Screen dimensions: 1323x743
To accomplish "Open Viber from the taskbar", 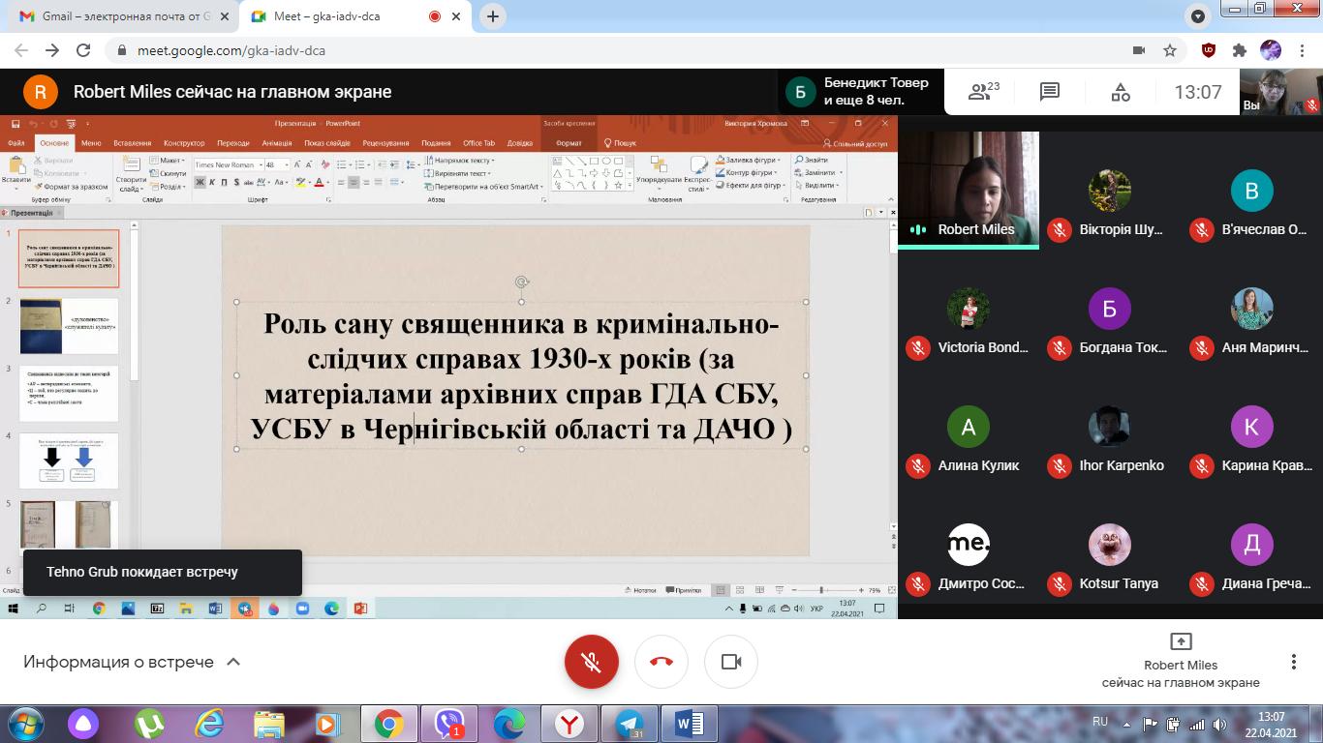I will coord(449,724).
